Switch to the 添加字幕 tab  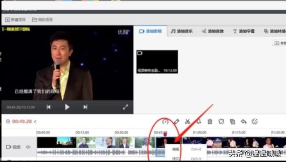[244, 31]
